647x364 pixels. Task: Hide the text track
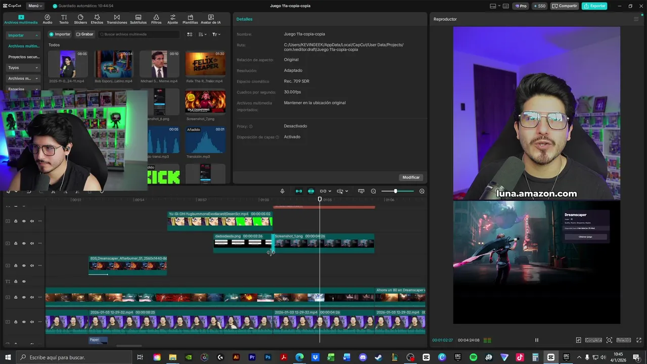(24, 282)
